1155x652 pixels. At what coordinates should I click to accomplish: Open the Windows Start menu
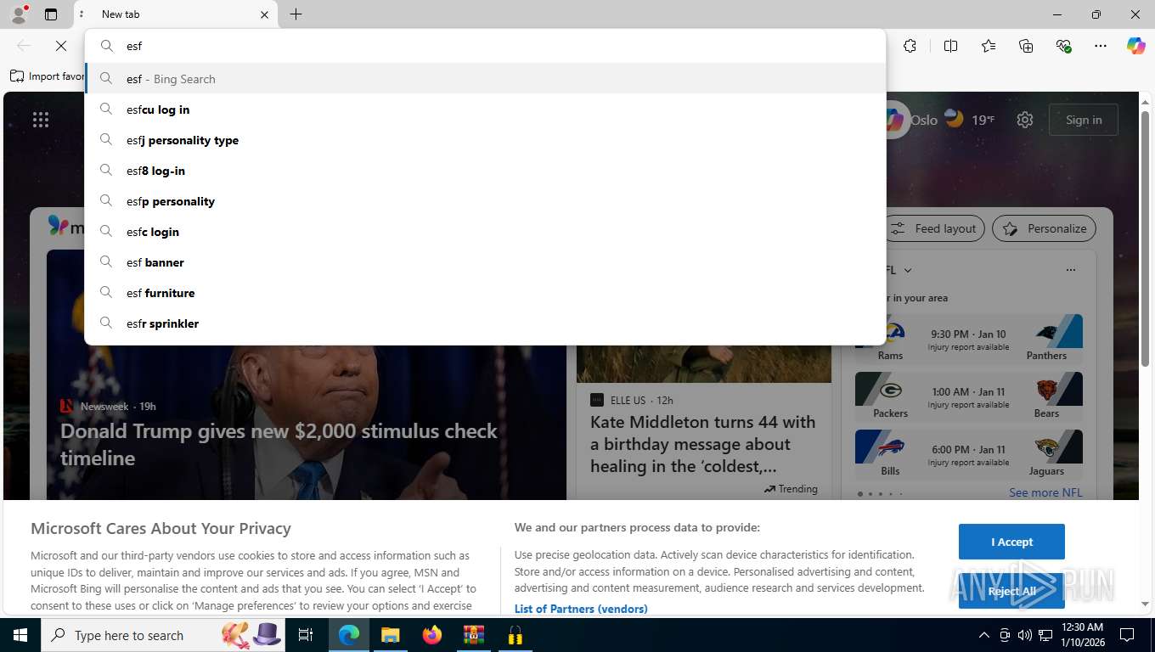(20, 635)
